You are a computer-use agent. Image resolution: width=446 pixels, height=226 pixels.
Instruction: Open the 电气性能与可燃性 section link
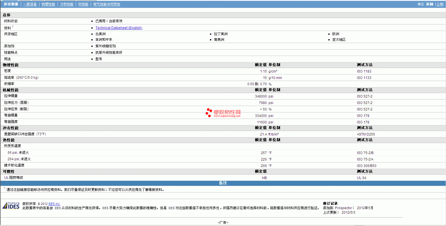[x=106, y=4]
